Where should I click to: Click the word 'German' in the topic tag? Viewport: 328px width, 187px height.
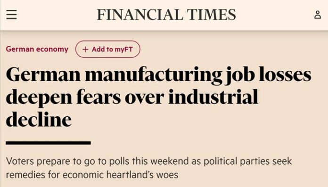20,49
